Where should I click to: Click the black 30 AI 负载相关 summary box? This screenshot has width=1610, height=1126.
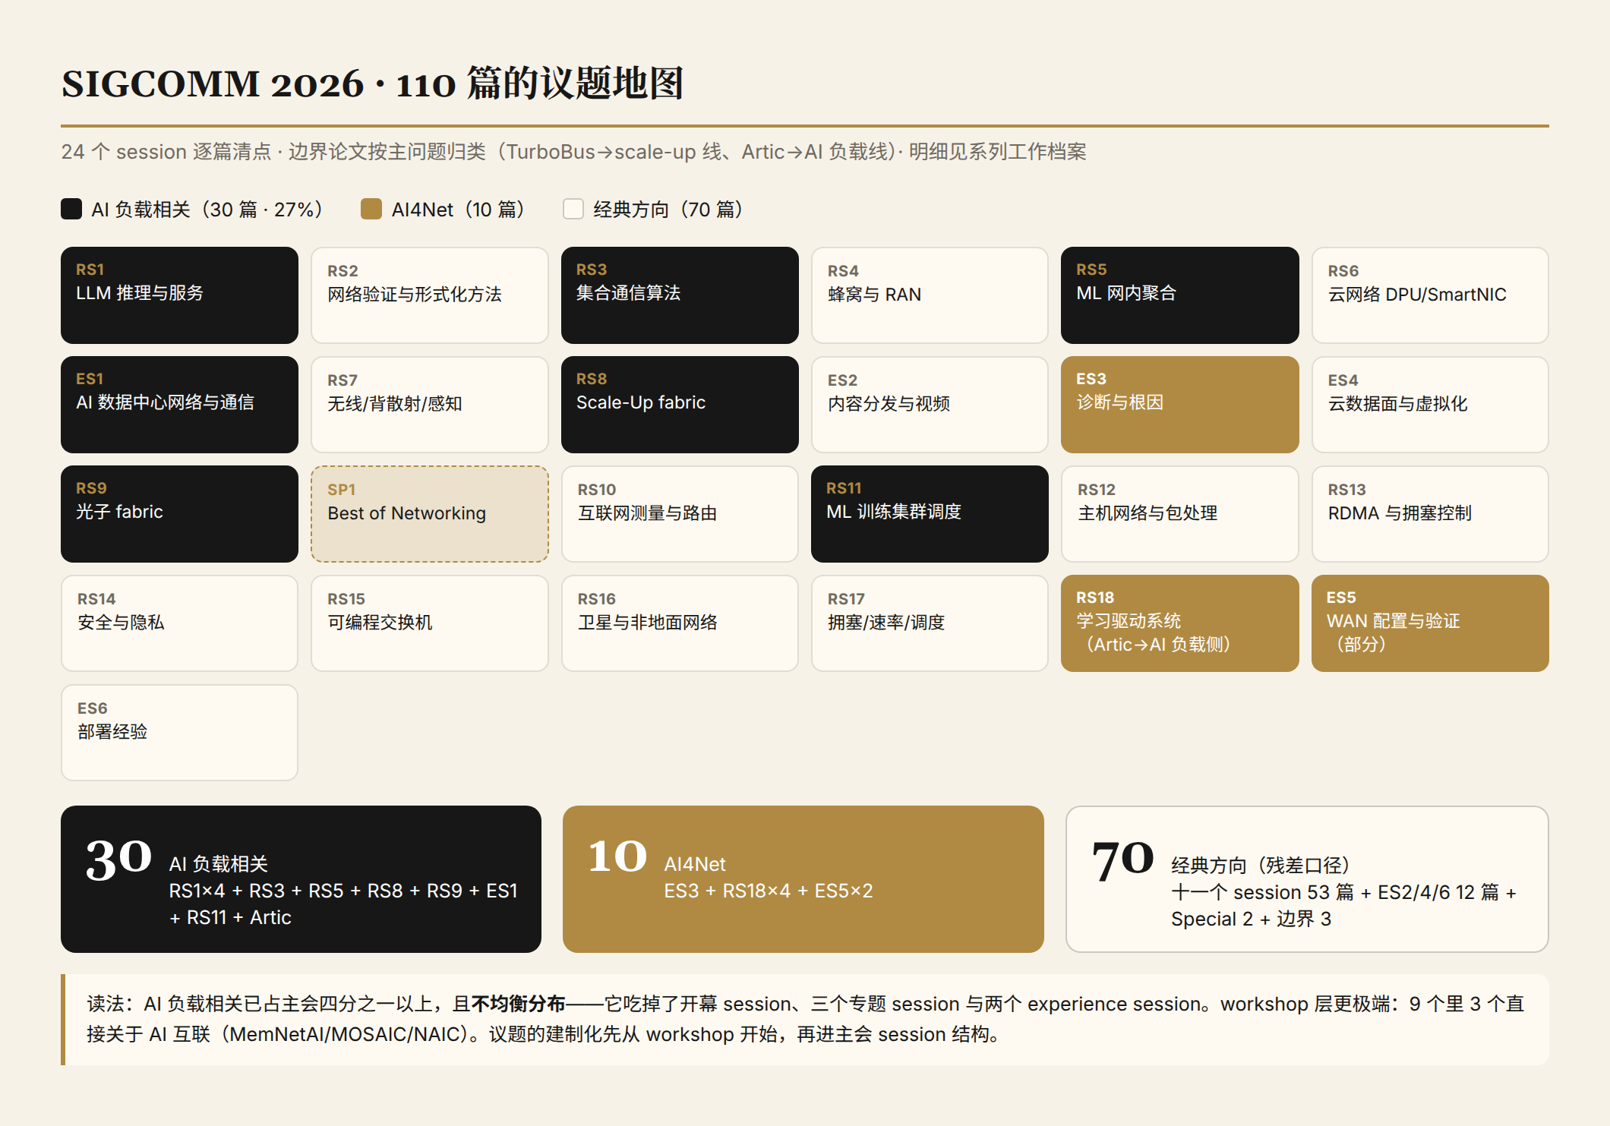pyautogui.click(x=301, y=879)
